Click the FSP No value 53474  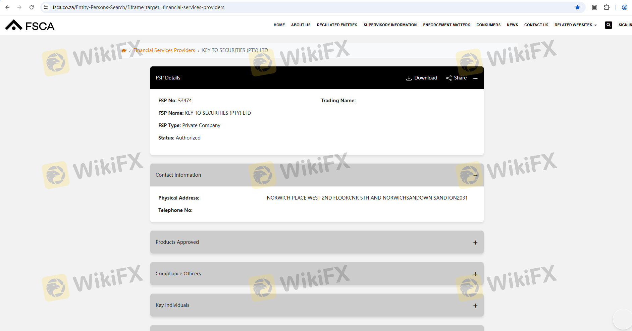(x=185, y=101)
